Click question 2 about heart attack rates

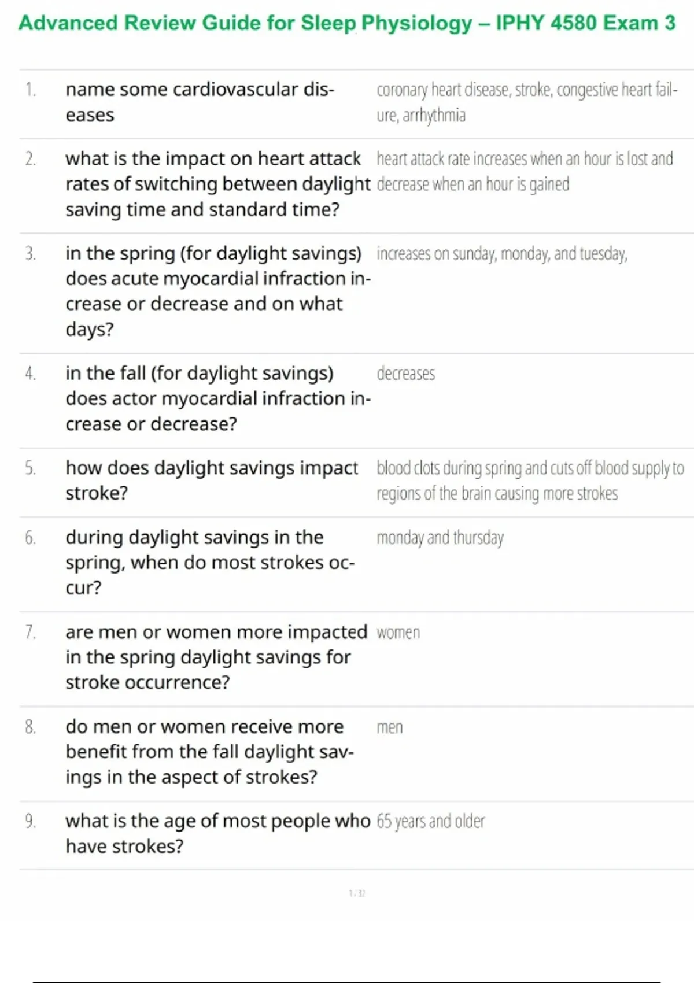pos(217,184)
